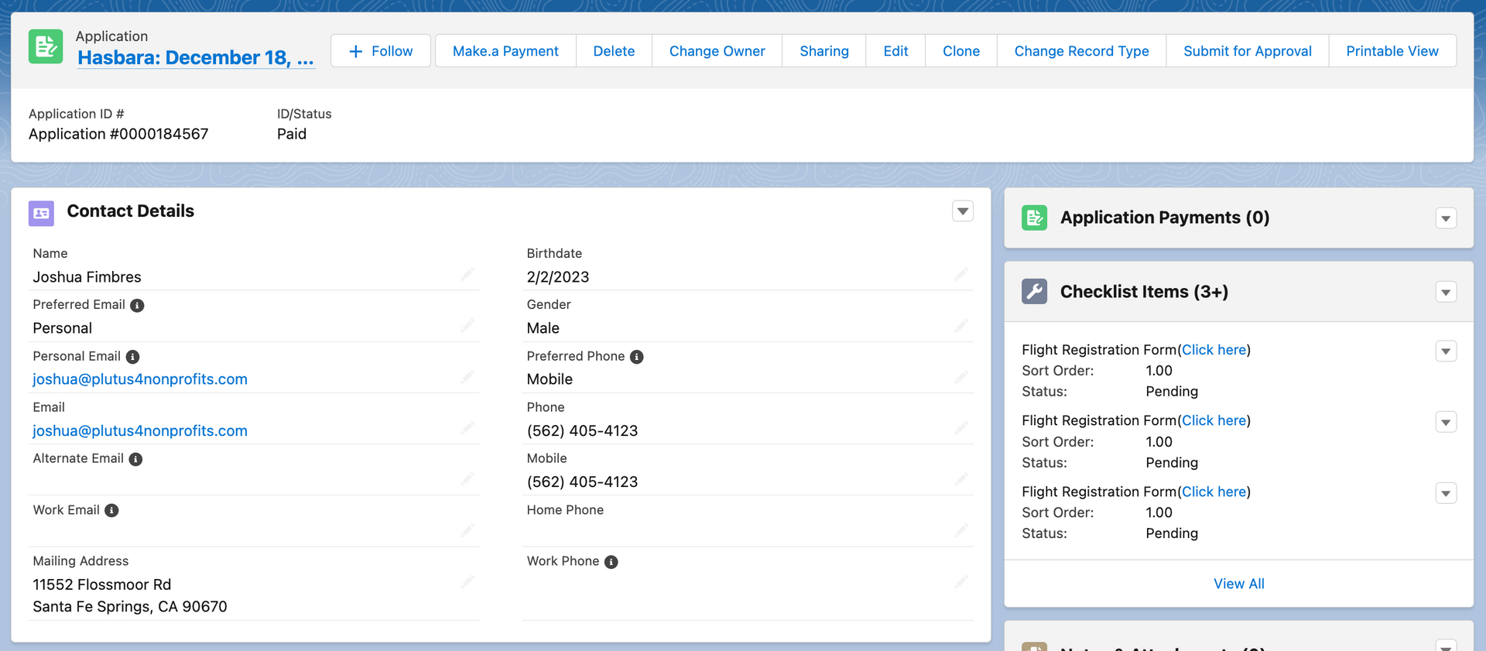Screen dimensions: 1486x651
Task: Edit Mobile number with pencil icon
Action: tap(961, 479)
